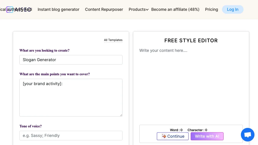Focus the Tone of voice field
This screenshot has width=258, height=145.
[71, 135]
